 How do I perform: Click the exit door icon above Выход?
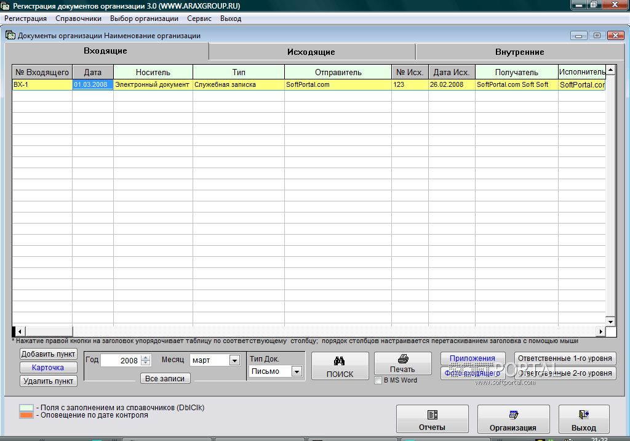[584, 415]
